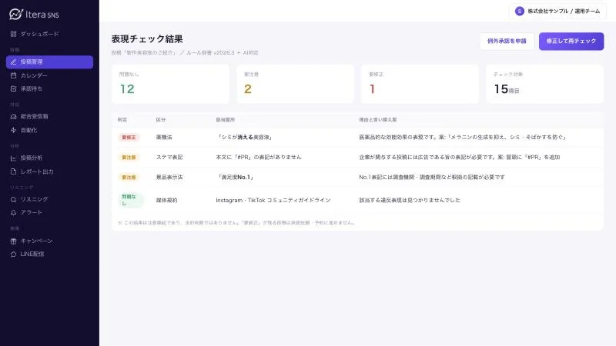Select the pencil icon for 投稿管理
Screen dimensions: 616x346
pyautogui.click(x=13, y=62)
